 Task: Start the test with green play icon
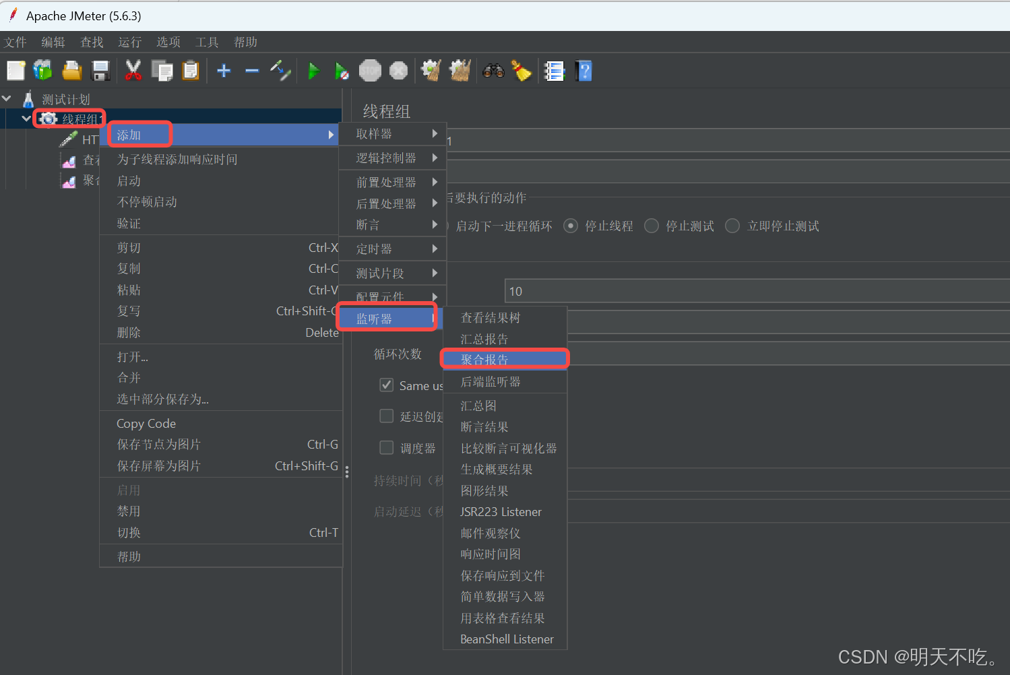tap(313, 70)
